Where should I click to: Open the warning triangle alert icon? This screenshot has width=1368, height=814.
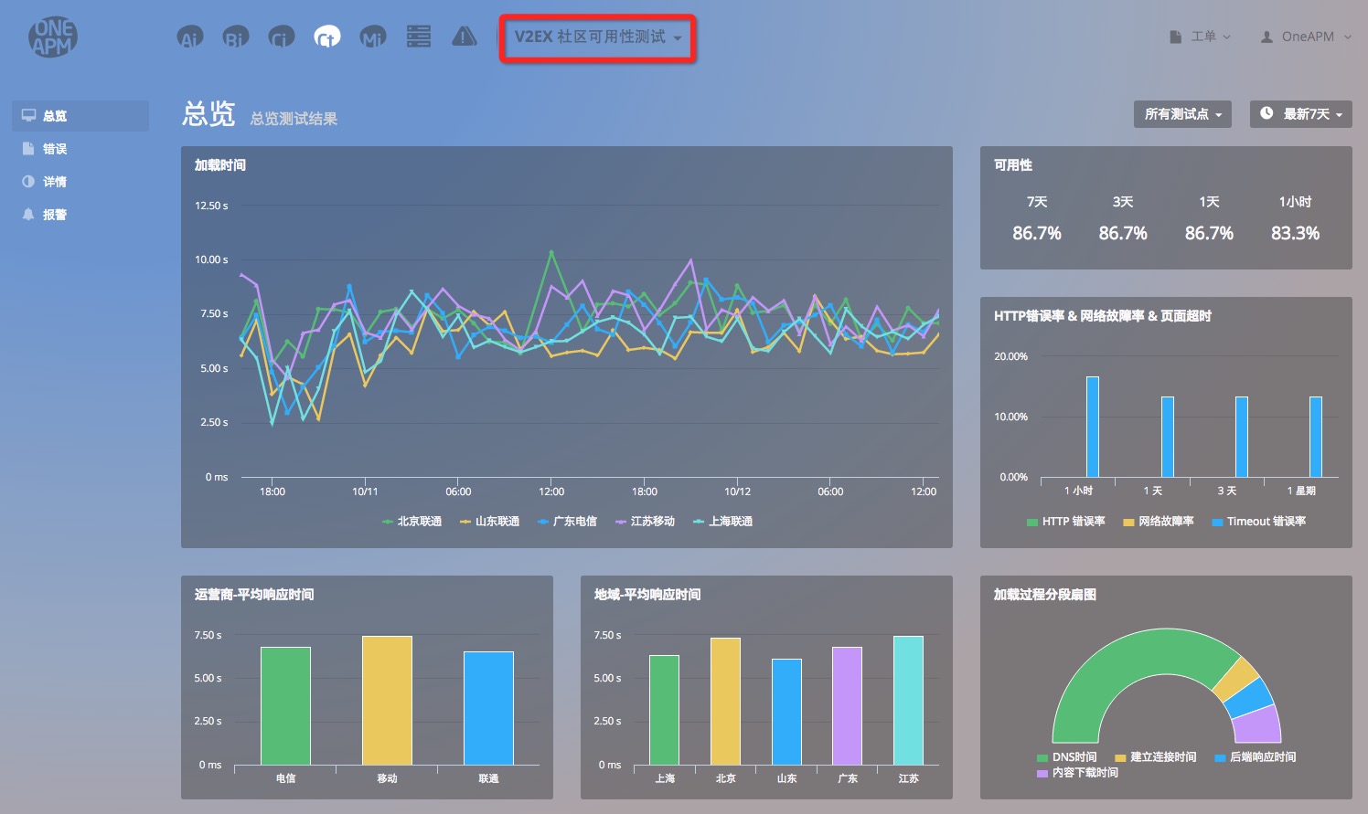click(x=465, y=37)
